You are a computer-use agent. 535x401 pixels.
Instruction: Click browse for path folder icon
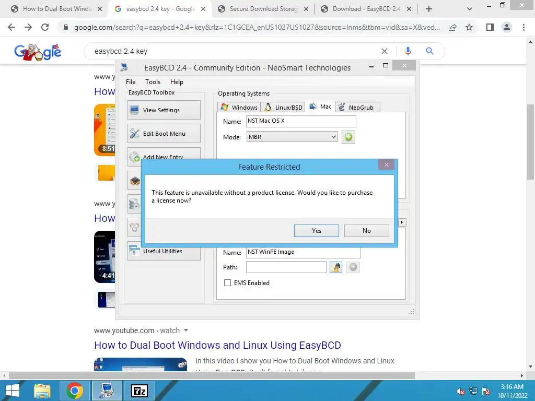tap(336, 267)
